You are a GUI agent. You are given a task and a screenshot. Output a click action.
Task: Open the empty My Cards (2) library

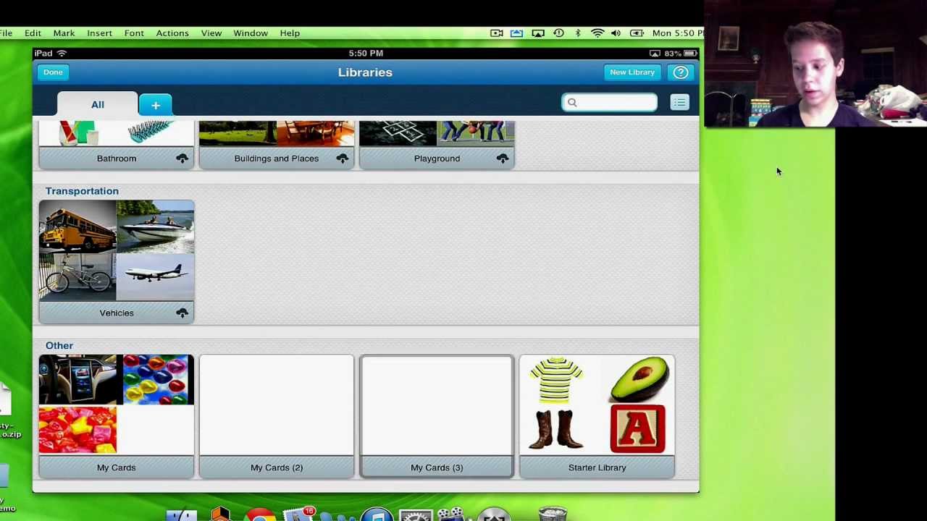277,416
